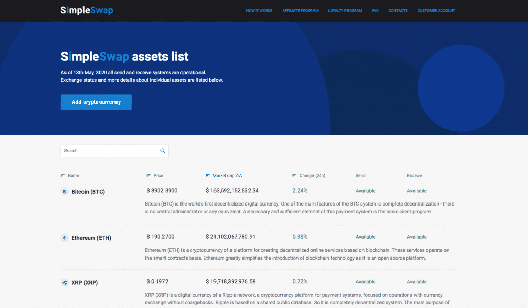This screenshot has width=528, height=308.
Task: Click the SimpleSwap logo in header
Action: tap(87, 10)
